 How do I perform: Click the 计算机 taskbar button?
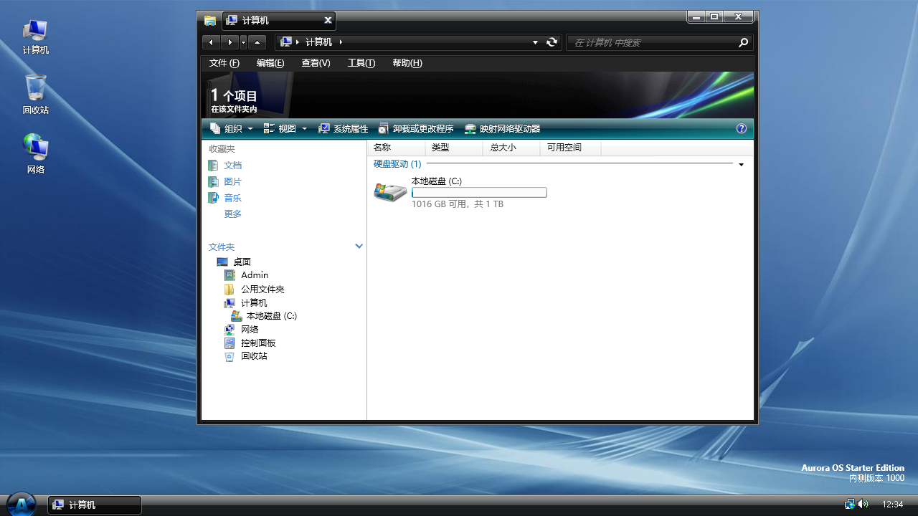pos(95,505)
